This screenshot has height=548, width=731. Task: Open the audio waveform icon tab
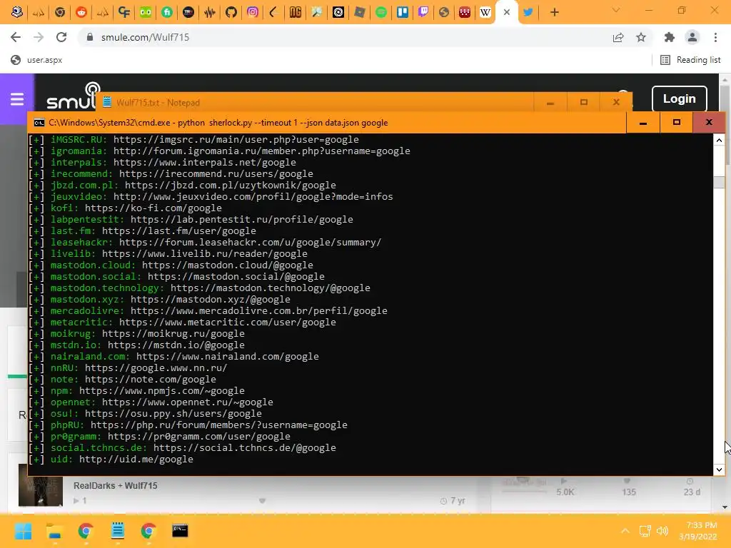[x=210, y=12]
